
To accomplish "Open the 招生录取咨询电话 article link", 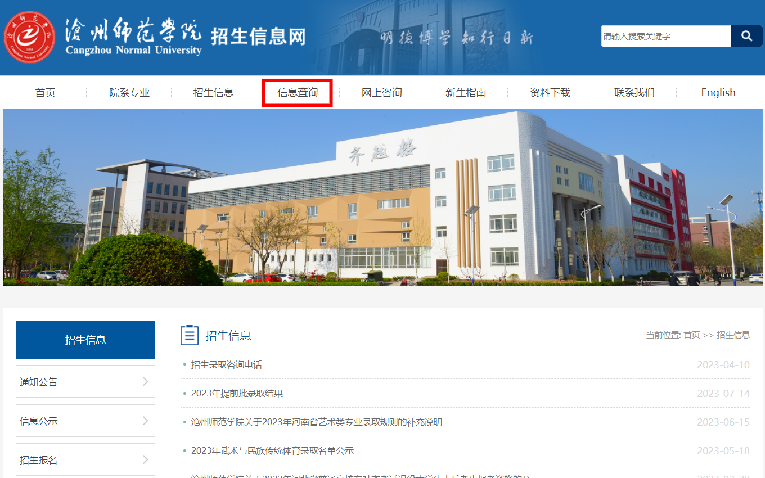I will [226, 365].
